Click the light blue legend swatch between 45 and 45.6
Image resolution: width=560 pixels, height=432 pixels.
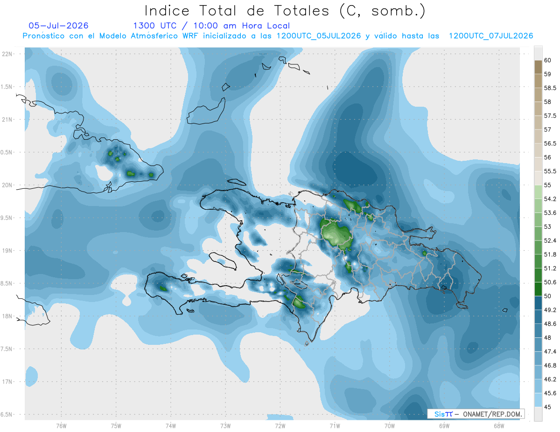coord(538,400)
